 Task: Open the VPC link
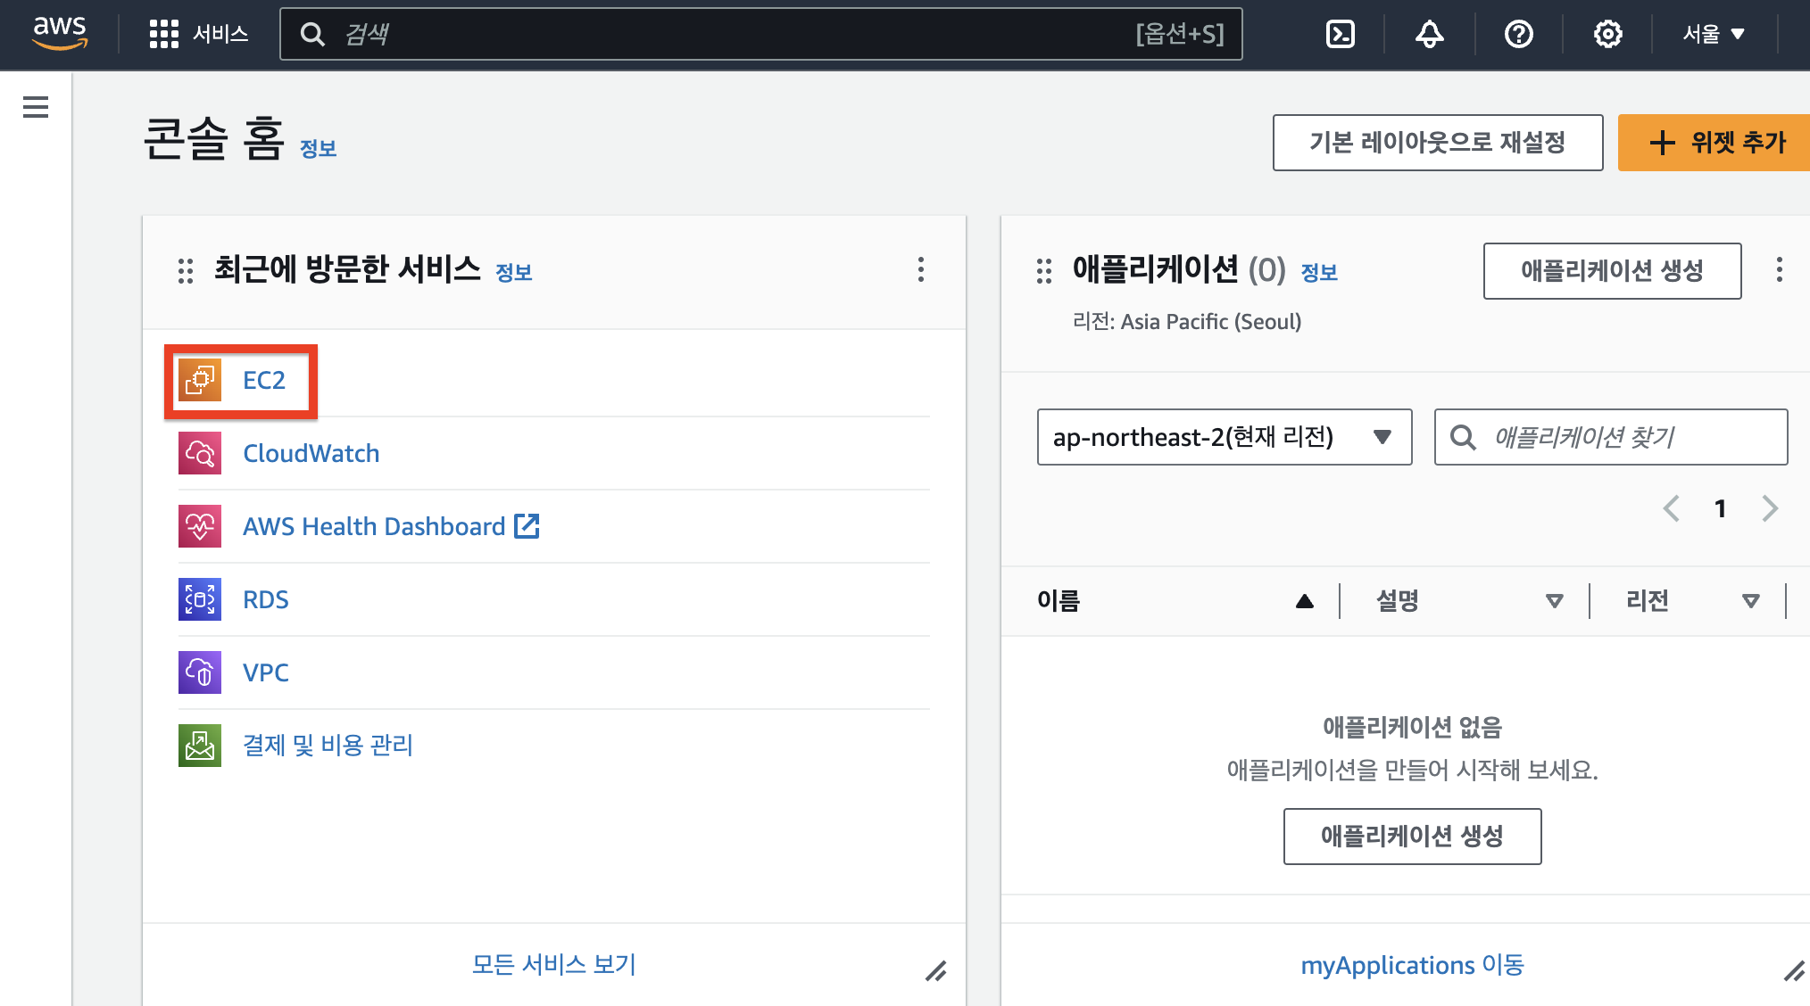click(x=266, y=672)
